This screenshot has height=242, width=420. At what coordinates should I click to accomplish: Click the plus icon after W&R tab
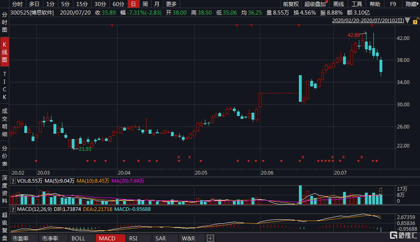[211, 238]
